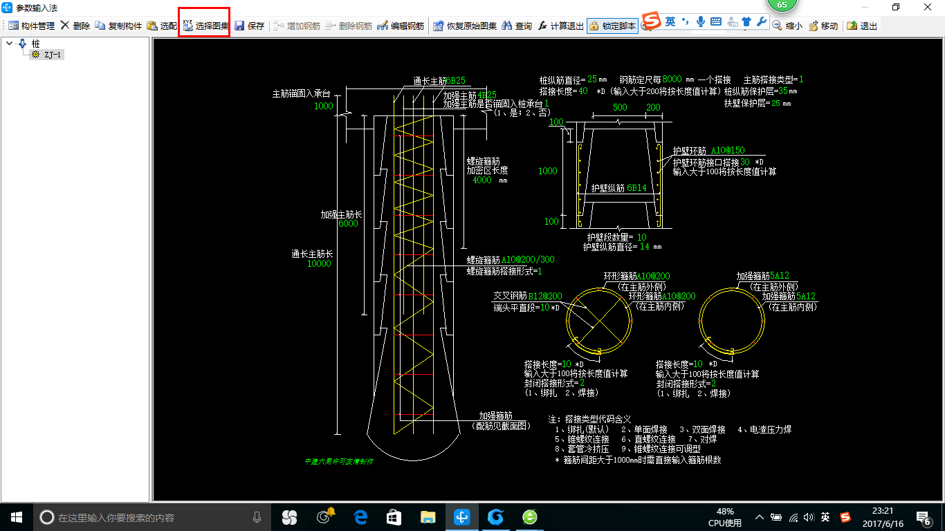Open 构件管理 from the toolbar

coord(32,26)
